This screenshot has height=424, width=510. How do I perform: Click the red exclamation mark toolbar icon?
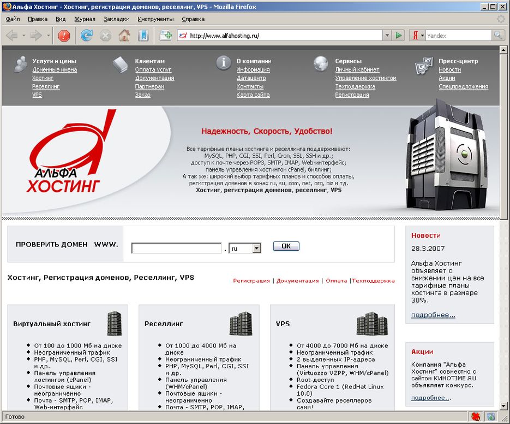[x=64, y=35]
